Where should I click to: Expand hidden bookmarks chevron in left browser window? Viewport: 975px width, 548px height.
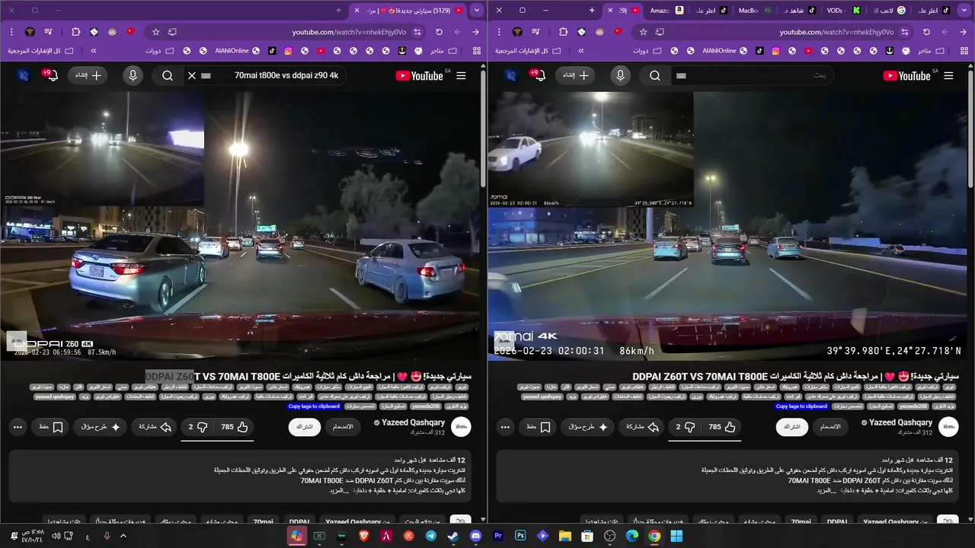tap(93, 51)
